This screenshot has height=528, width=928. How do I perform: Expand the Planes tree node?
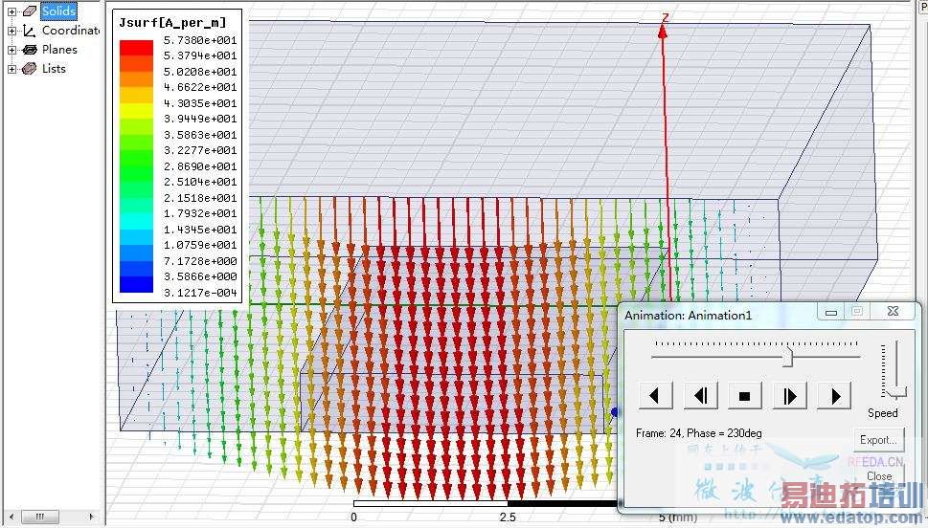11,50
